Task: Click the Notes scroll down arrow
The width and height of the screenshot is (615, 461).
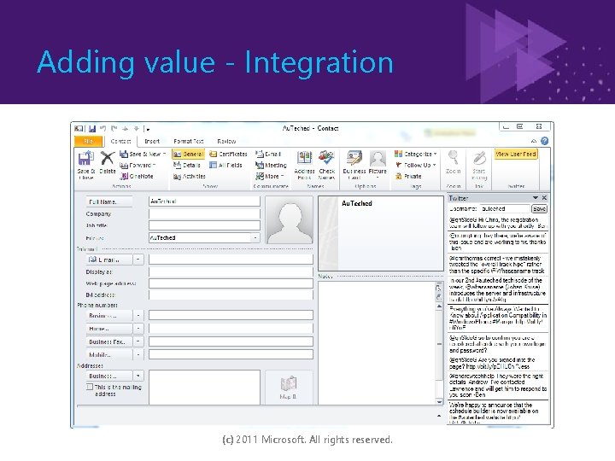Action: point(439,402)
